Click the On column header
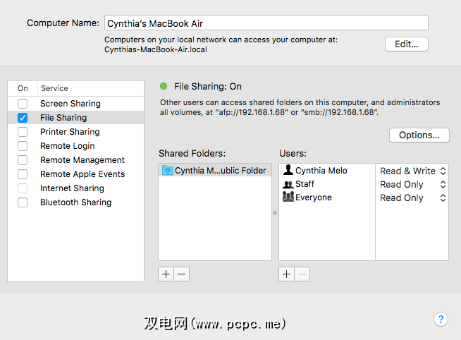Screen dimensions: 461x340 (23, 88)
